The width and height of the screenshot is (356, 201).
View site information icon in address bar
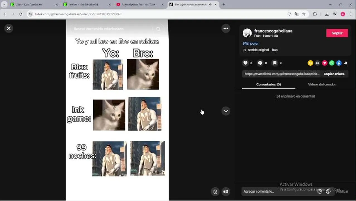[30, 14]
